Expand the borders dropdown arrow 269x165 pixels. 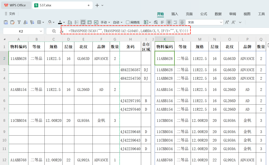pyautogui.click(x=43, y=23)
